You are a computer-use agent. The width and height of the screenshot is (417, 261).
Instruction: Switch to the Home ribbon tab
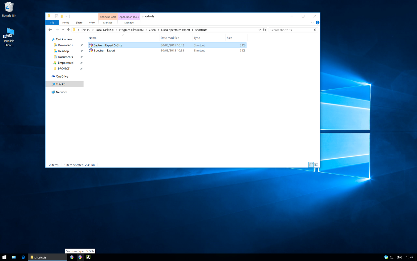click(x=66, y=23)
